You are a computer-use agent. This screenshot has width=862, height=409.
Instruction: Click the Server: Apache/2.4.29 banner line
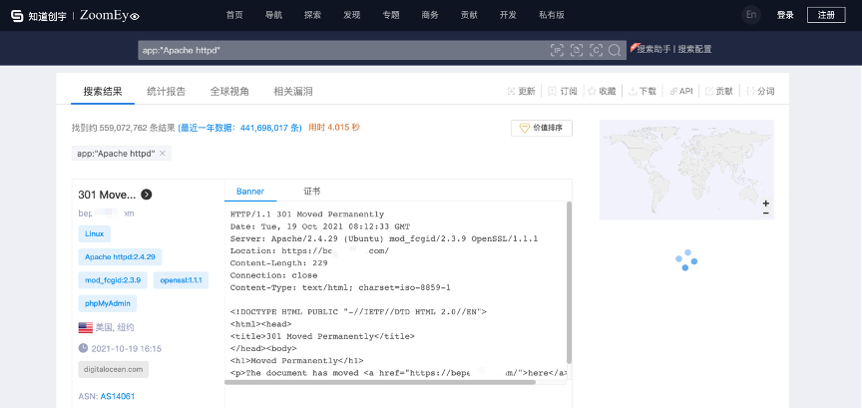(x=384, y=238)
